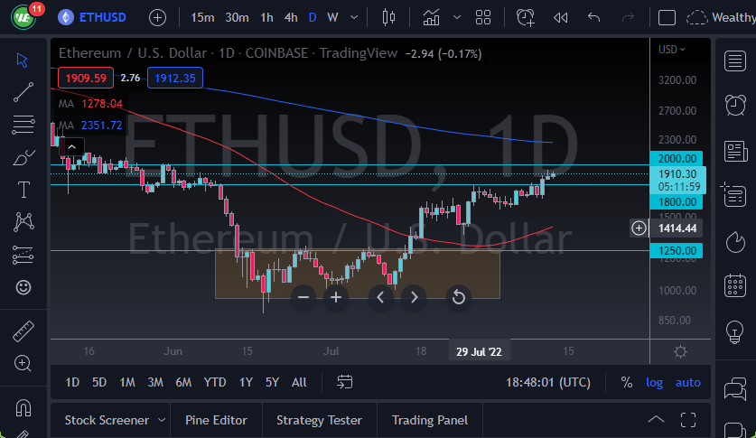The height and width of the screenshot is (438, 756).
Task: Select the Text annotation tool
Action: pos(23,190)
